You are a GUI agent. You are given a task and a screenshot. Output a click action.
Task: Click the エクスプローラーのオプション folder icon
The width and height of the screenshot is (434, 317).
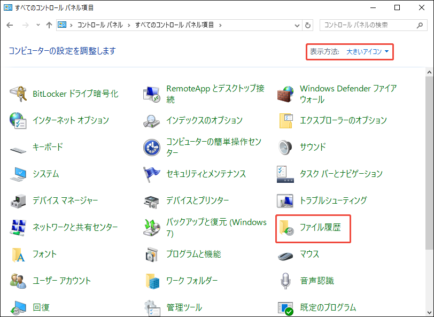(285, 120)
